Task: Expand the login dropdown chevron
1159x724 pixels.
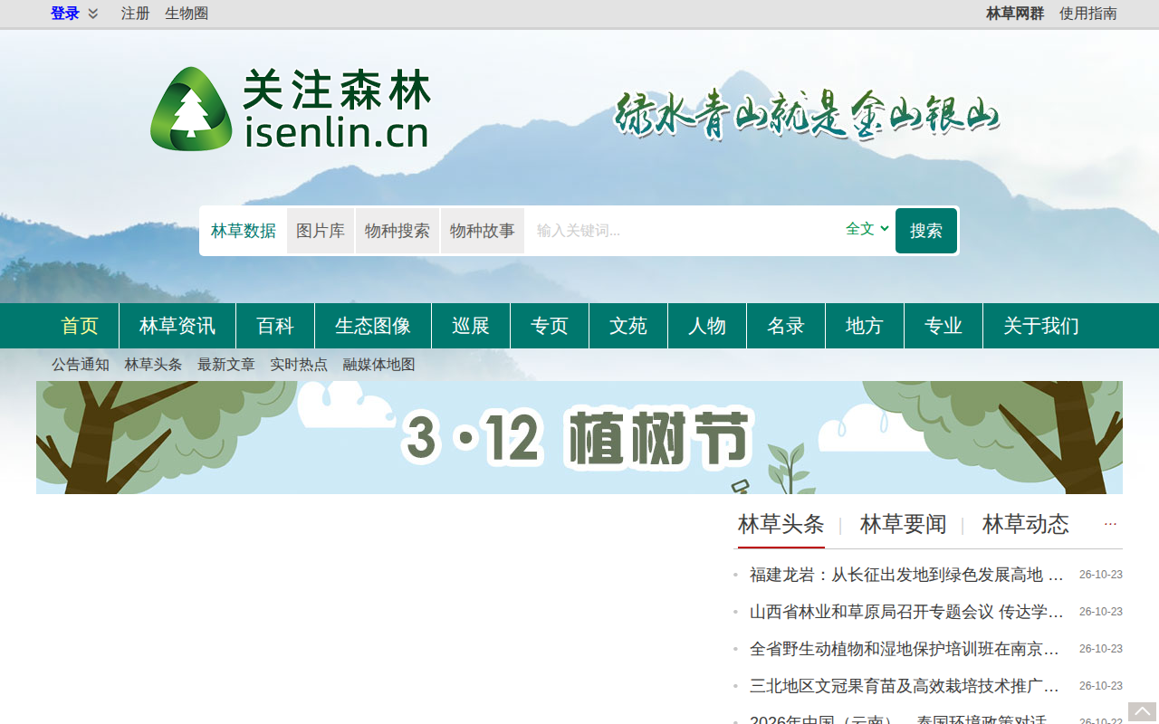Action: [92, 14]
